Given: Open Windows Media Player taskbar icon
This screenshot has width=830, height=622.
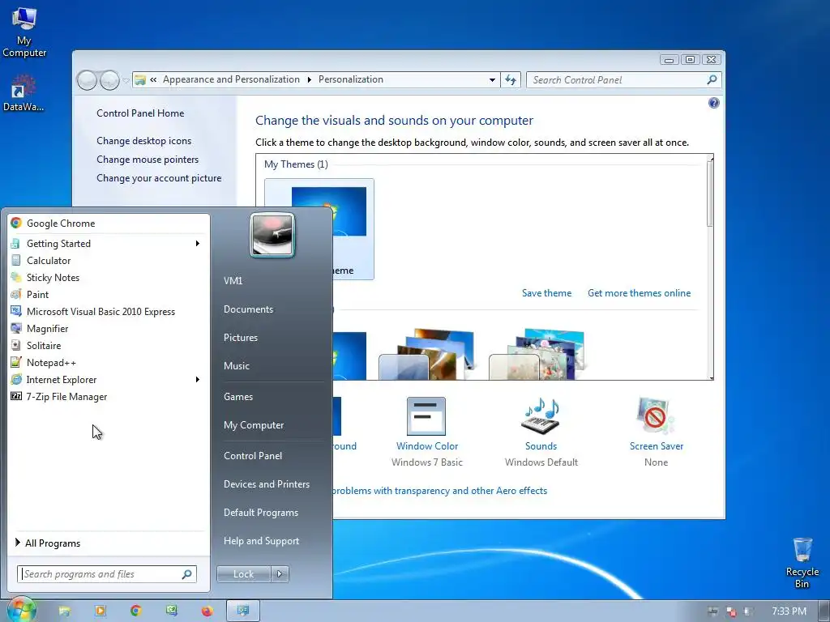Looking at the screenshot, I should 100,611.
